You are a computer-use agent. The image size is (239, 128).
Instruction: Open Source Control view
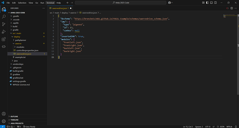click(4, 24)
